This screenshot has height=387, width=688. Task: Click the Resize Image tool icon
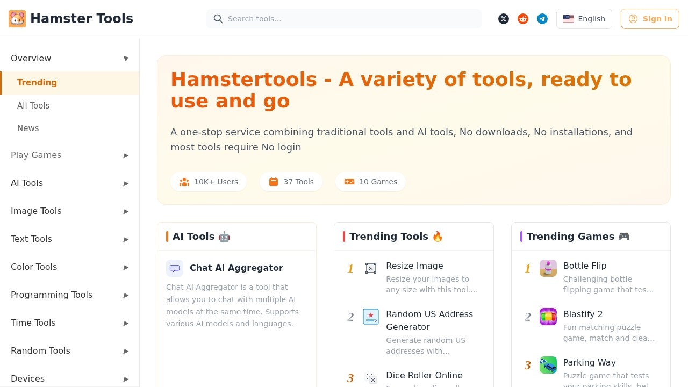371,268
